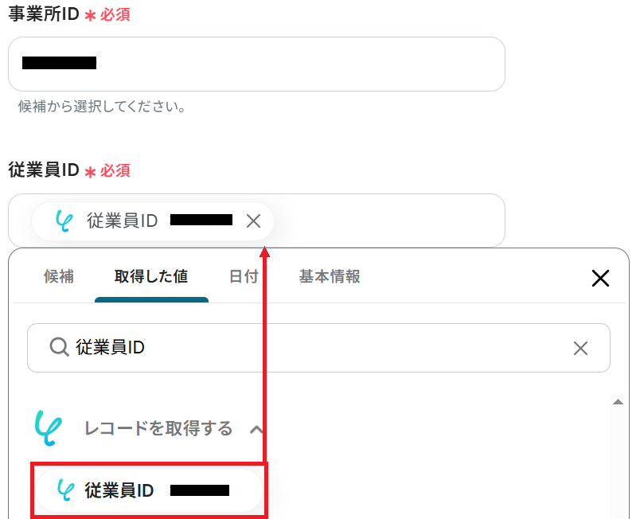The height and width of the screenshot is (519, 640).
Task: Collapse the レコードを取得する section
Action: (256, 429)
